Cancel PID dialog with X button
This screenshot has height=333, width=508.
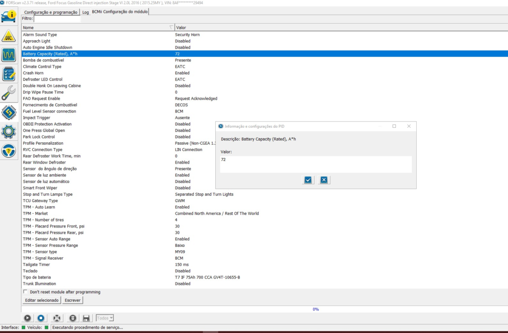pos(324,180)
